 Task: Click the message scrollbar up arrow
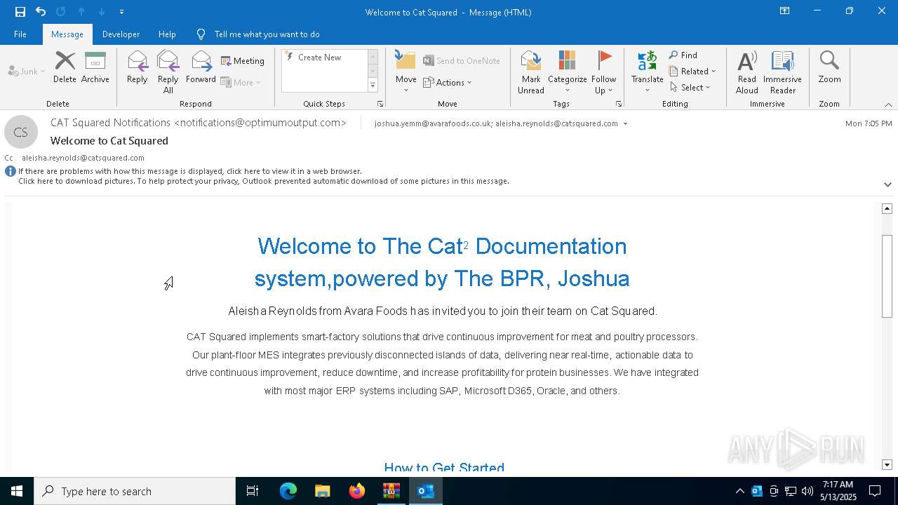pyautogui.click(x=887, y=208)
